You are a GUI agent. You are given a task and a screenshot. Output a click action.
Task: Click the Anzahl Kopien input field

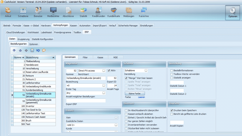coord(177,122)
